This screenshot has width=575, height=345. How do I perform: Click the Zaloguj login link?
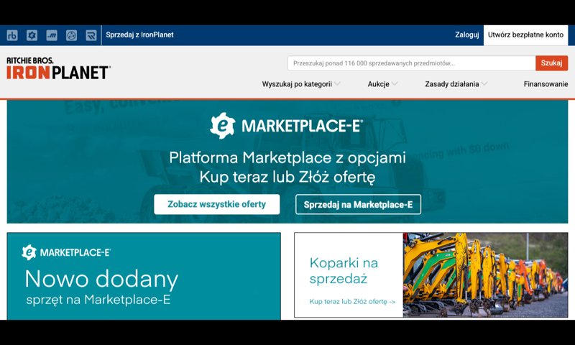pos(466,34)
